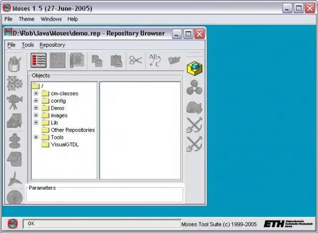Click inside the Parameters panel
This screenshot has width=318, height=233.
104,194
